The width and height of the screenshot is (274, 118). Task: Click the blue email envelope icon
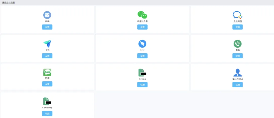(x=47, y=15)
